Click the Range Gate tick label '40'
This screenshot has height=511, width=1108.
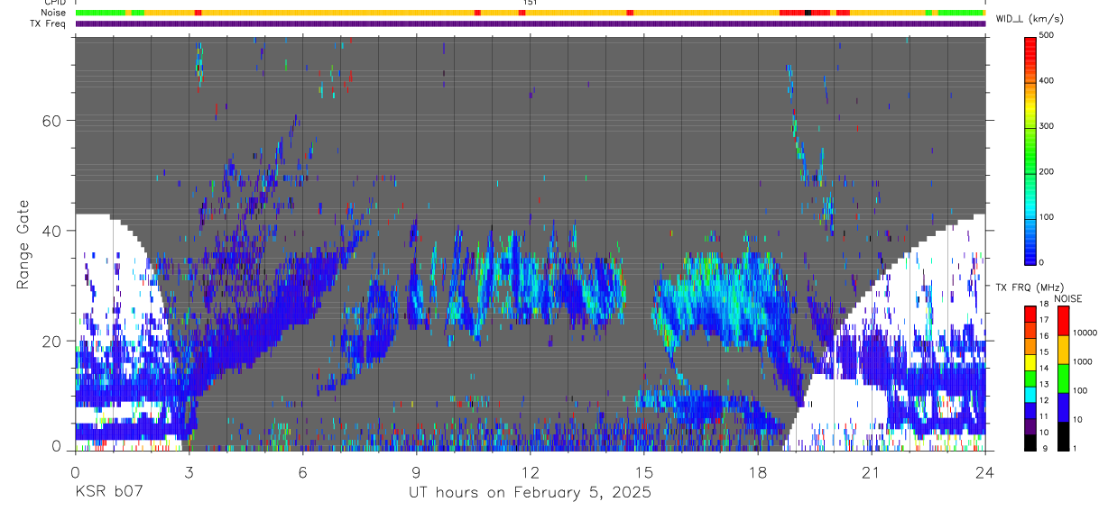(51, 231)
